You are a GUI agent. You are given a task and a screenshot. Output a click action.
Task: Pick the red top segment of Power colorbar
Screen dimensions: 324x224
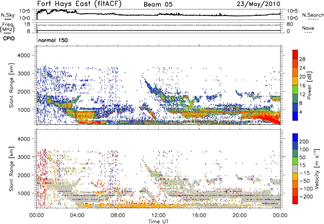(x=295, y=54)
